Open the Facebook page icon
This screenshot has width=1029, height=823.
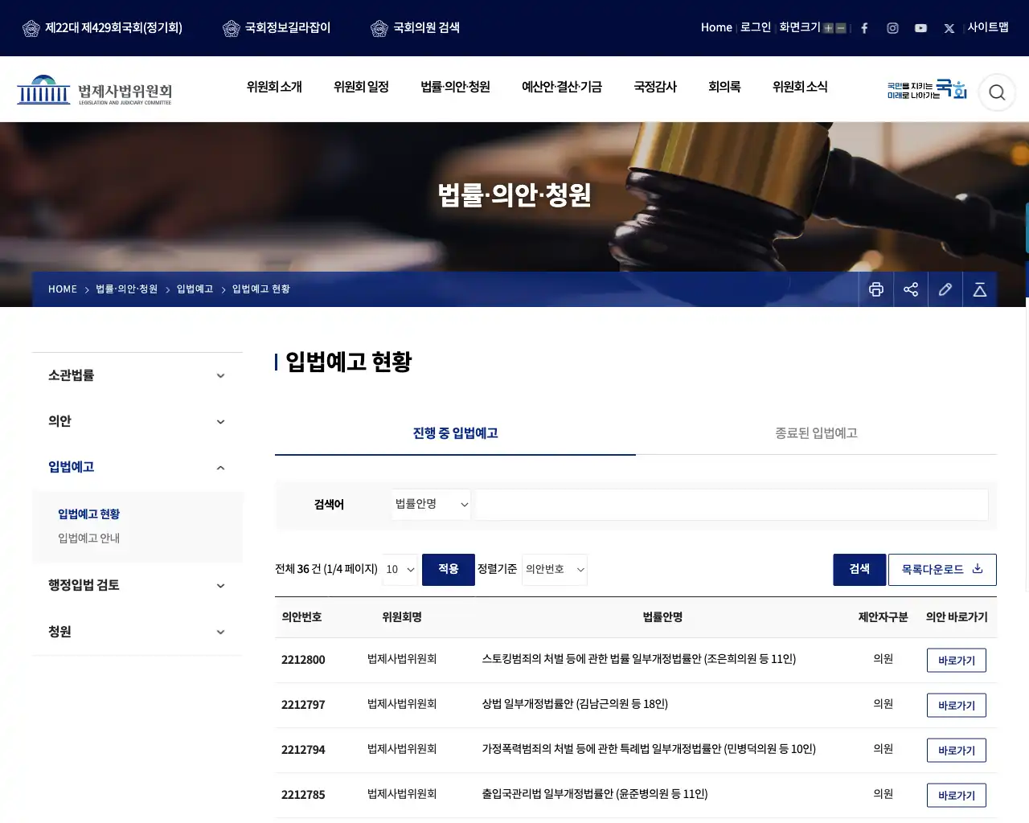coord(864,28)
